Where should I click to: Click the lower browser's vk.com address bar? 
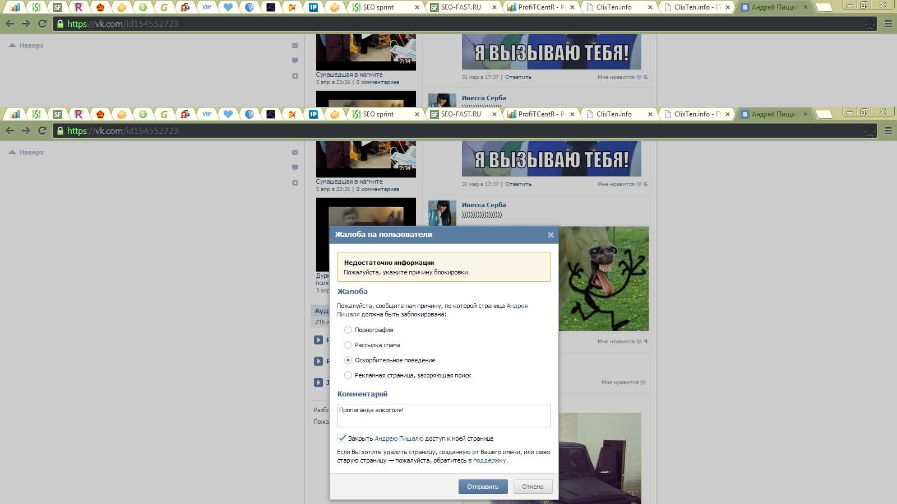(x=465, y=130)
